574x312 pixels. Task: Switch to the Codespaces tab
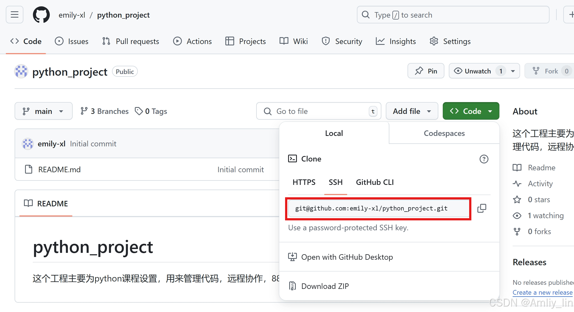[x=444, y=133]
